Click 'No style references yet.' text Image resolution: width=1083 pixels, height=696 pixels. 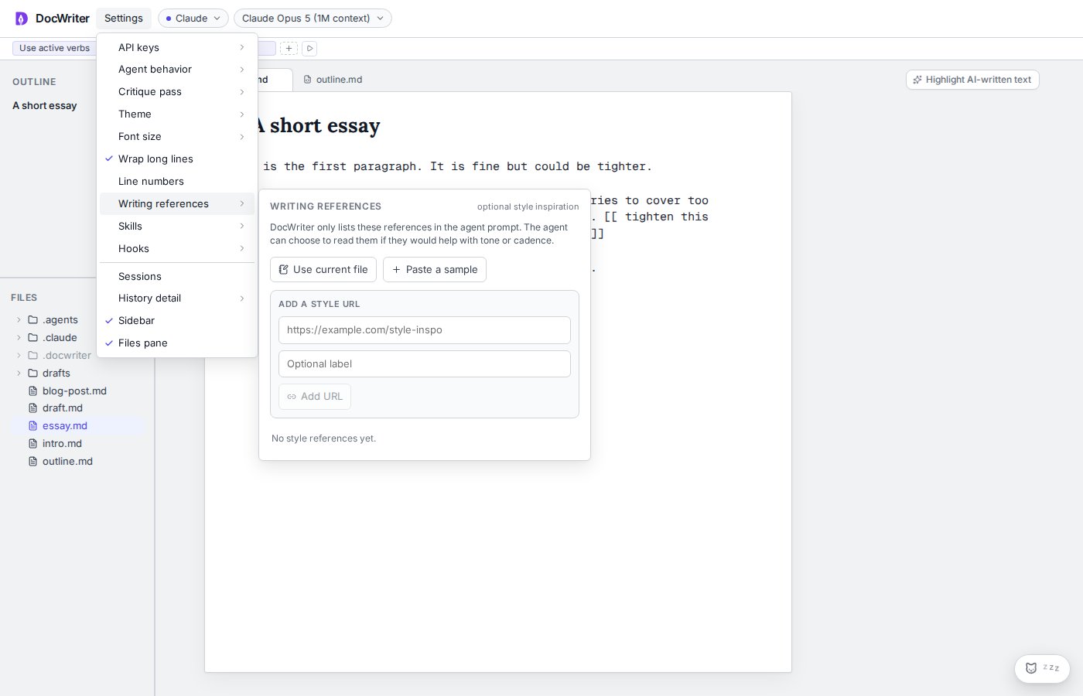coord(323,438)
